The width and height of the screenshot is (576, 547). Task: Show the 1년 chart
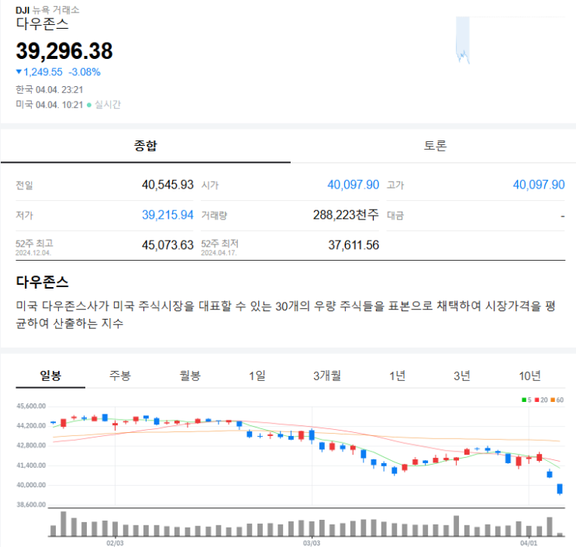[x=397, y=376]
